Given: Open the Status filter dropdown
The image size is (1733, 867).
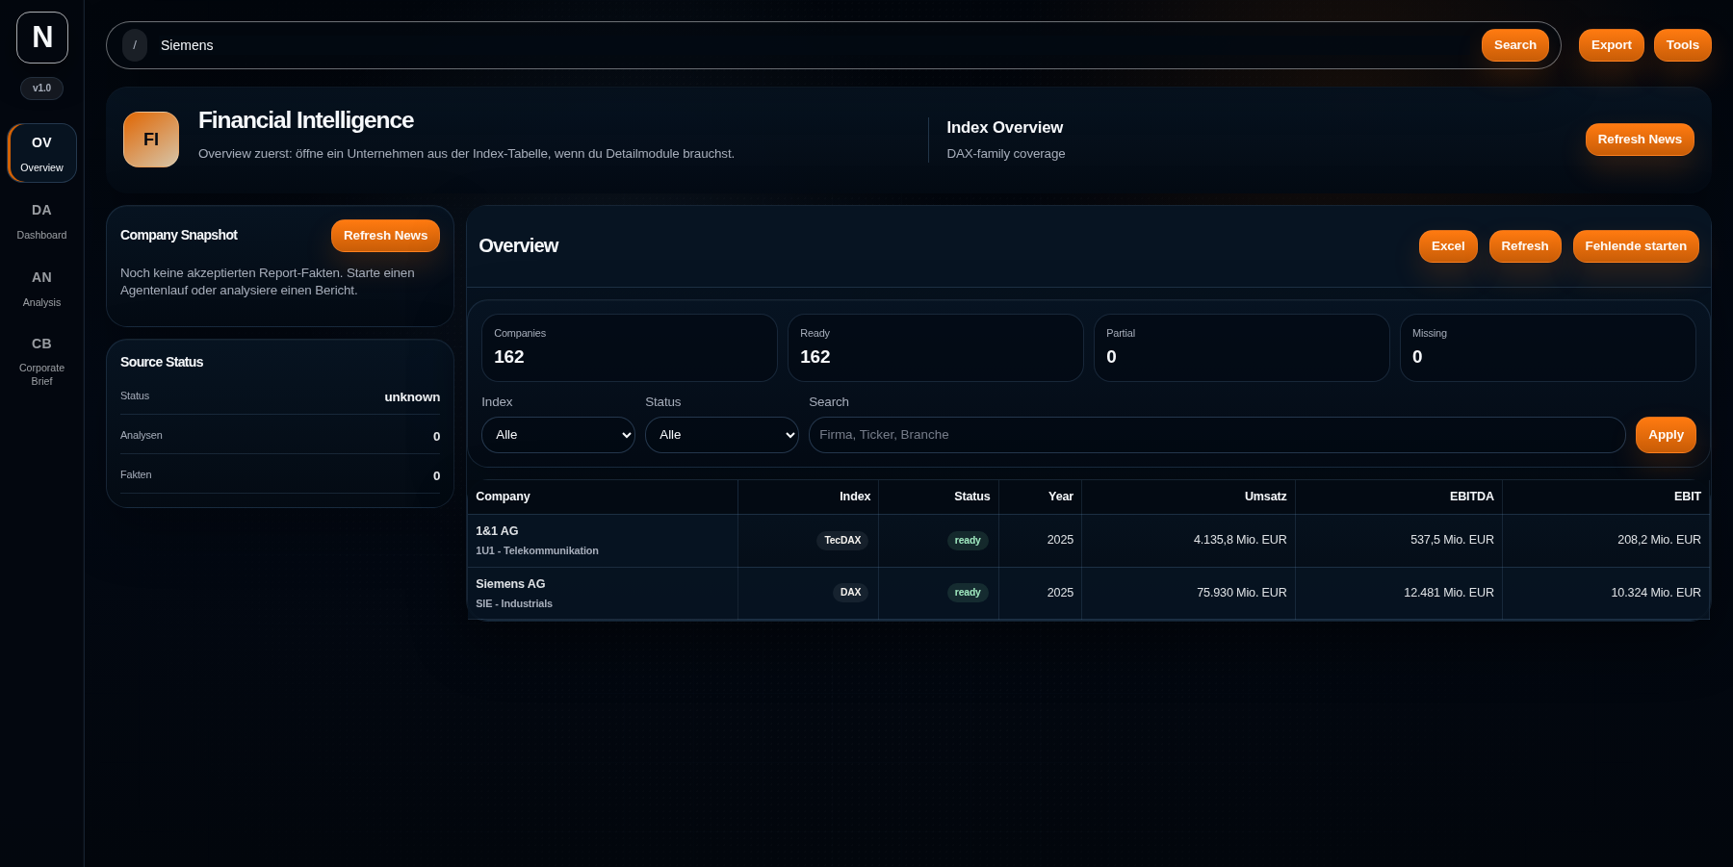Looking at the screenshot, I should [x=722, y=435].
